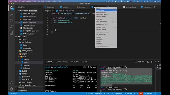
Task: Open the Run and Debug view
Action: coord(12,27)
